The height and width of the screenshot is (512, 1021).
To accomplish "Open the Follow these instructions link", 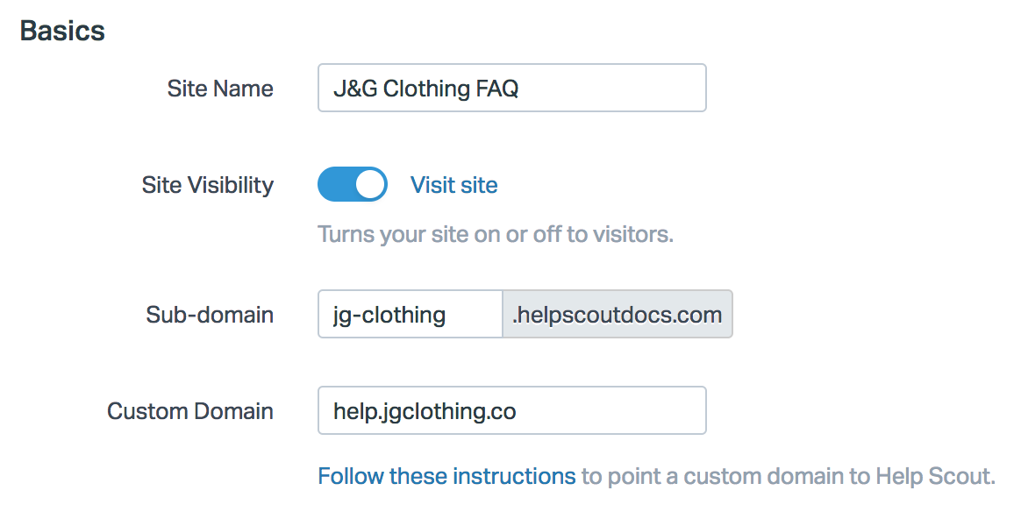I will (x=446, y=476).
